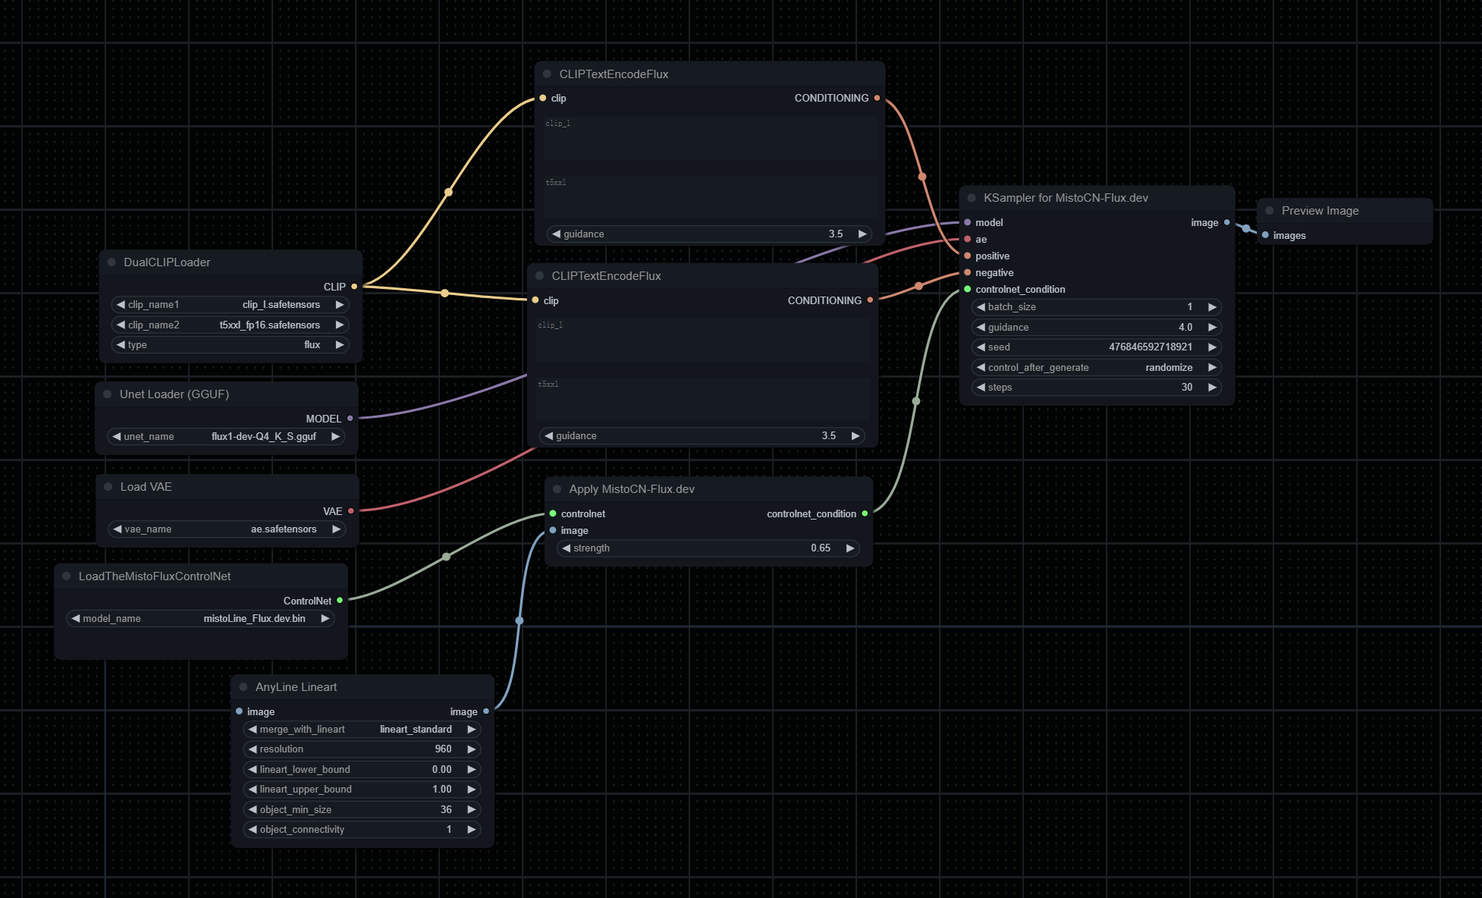1482x898 pixels.
Task: Collapse the KSampler for MistoCN-Flux.dev node
Action: [x=972, y=197]
